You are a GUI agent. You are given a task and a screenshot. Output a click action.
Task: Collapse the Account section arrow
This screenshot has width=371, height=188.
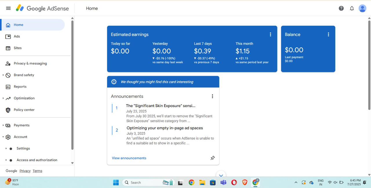pos(3,137)
